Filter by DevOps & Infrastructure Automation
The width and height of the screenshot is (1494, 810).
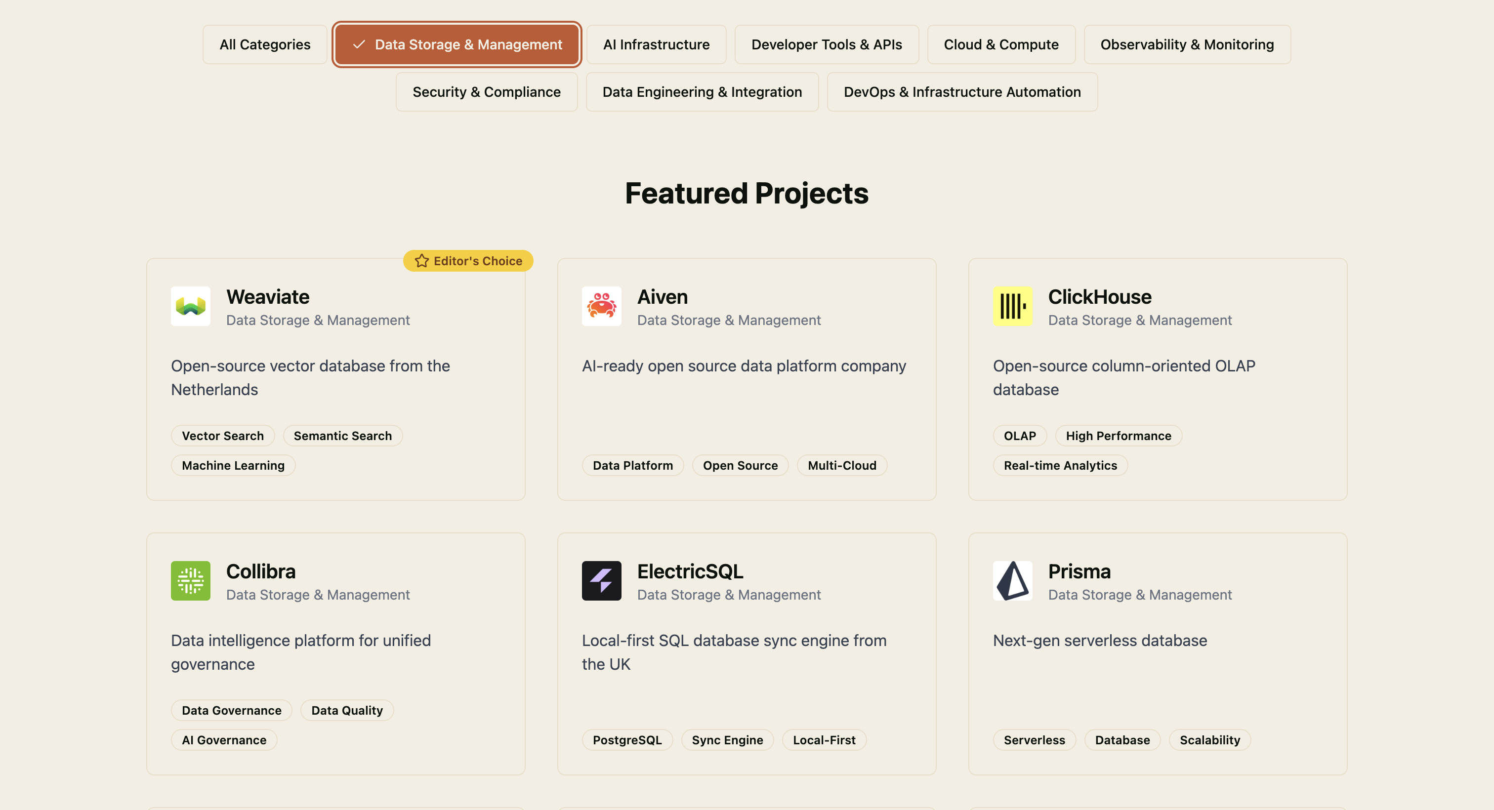962,92
